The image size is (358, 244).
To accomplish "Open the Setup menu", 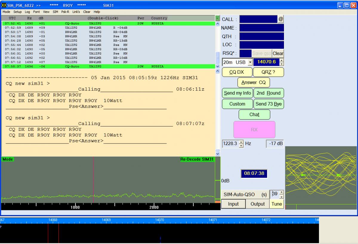I will coord(17,12).
